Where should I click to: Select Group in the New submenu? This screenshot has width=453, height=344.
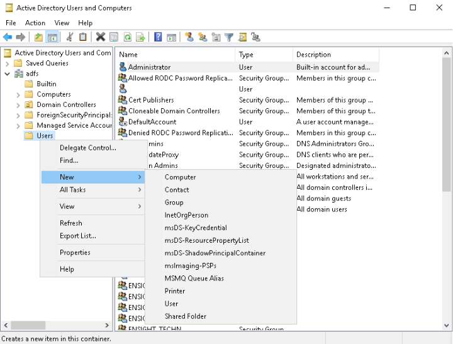pyautogui.click(x=174, y=203)
